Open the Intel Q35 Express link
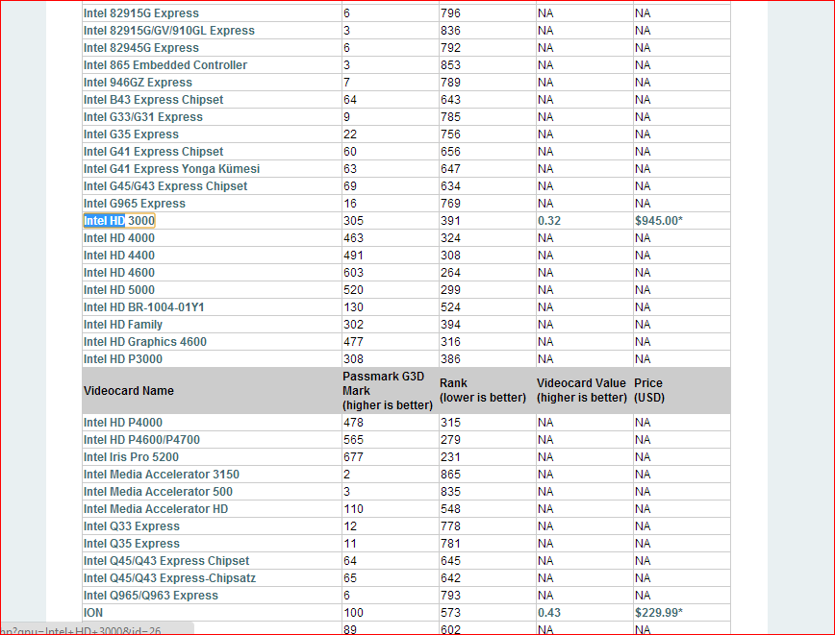The width and height of the screenshot is (835, 635). [132, 544]
